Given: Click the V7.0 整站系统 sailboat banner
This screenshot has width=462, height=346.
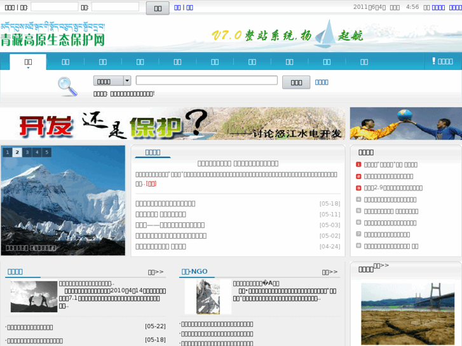Looking at the screenshot, I should click(287, 35).
